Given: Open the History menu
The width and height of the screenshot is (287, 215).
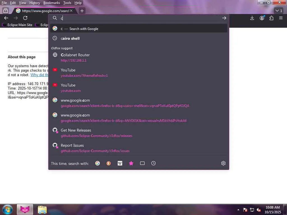Looking at the screenshot, I should [34, 3].
